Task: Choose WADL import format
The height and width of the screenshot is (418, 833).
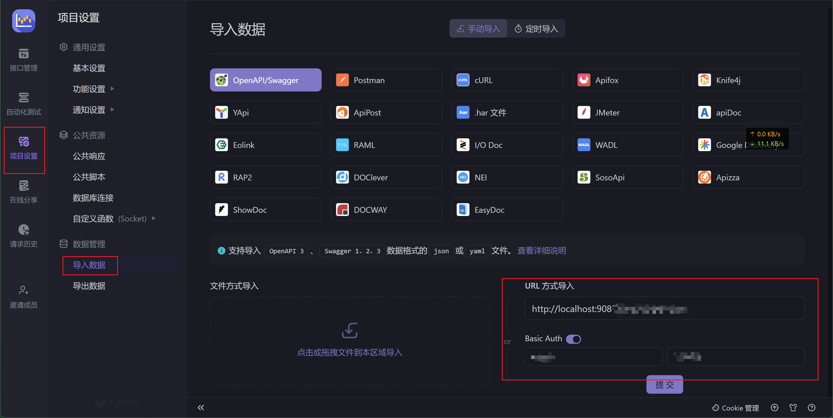Action: (x=628, y=145)
